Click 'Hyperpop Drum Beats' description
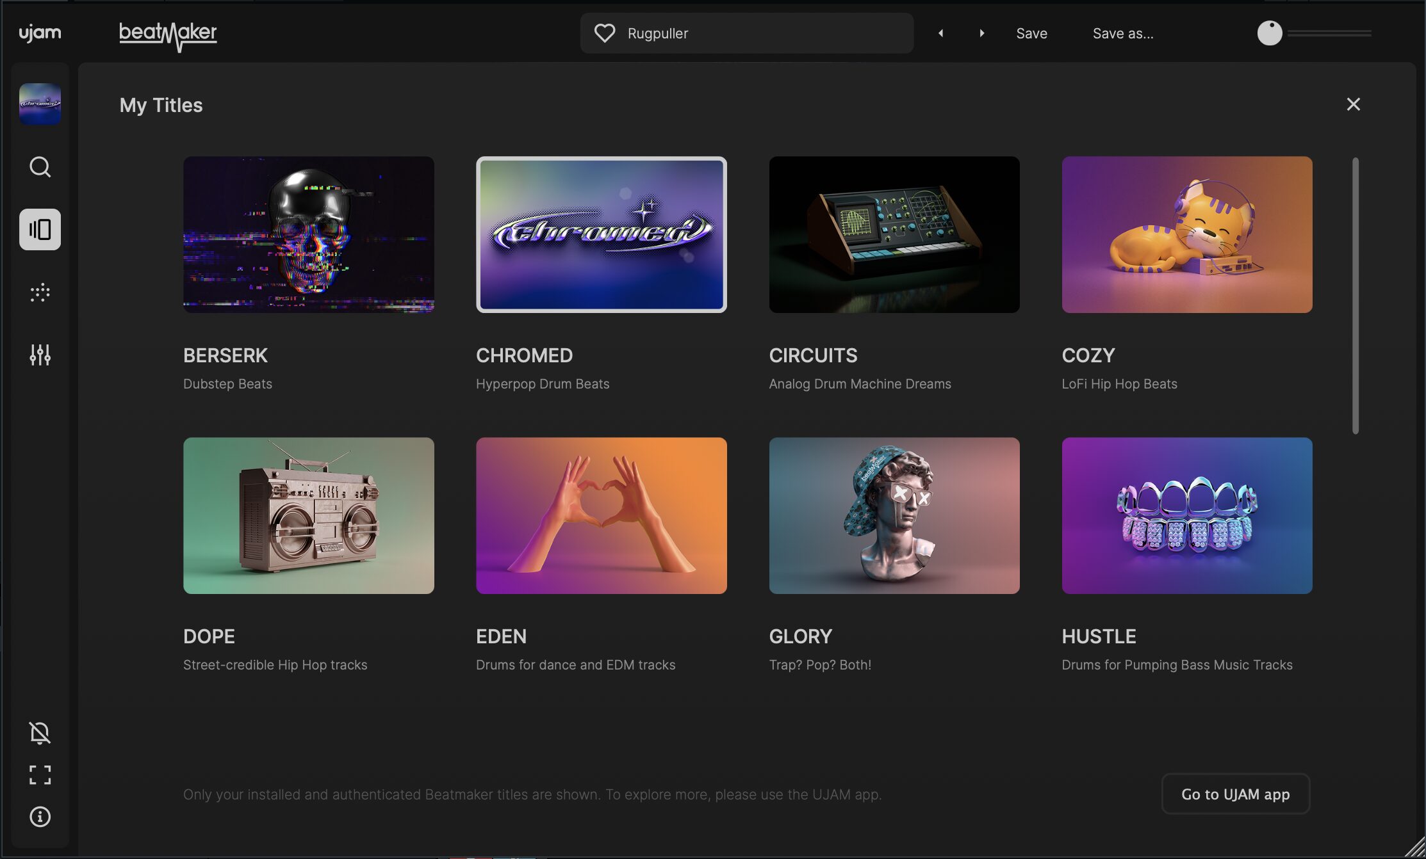Image resolution: width=1426 pixels, height=859 pixels. coord(543,384)
